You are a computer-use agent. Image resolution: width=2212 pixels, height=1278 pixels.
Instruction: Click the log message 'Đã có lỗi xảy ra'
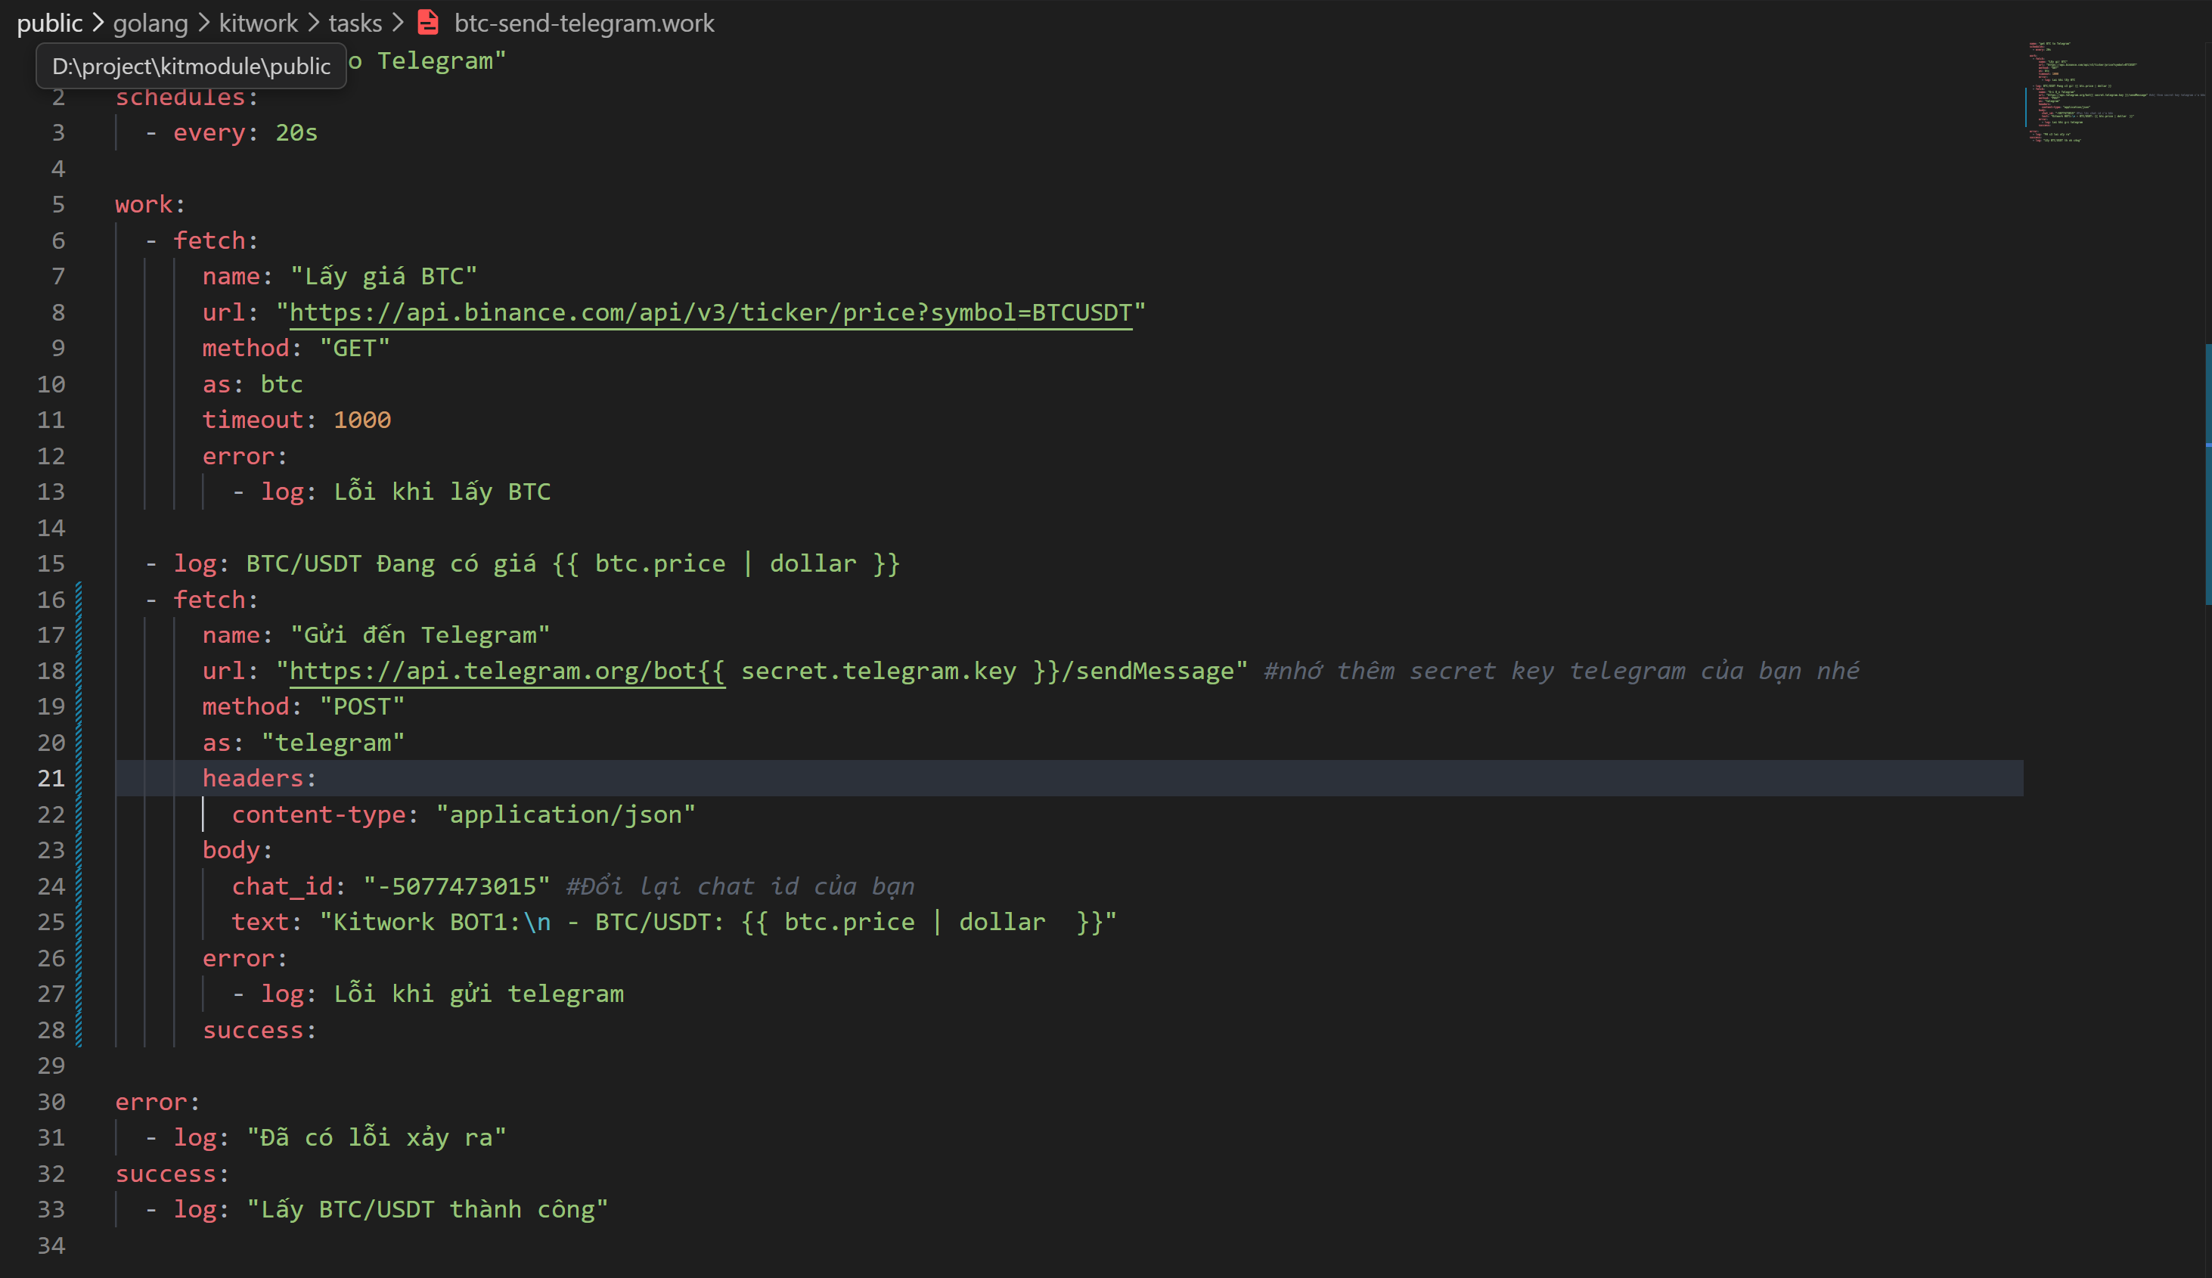tap(376, 1137)
